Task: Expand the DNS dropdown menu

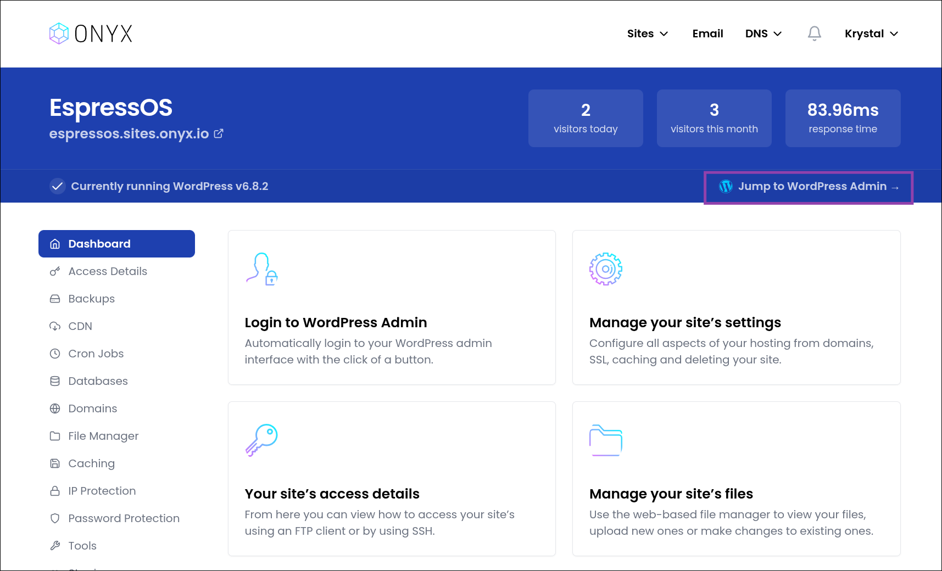Action: tap(763, 33)
